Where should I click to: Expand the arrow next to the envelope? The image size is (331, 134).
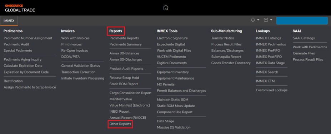click(271, 20)
